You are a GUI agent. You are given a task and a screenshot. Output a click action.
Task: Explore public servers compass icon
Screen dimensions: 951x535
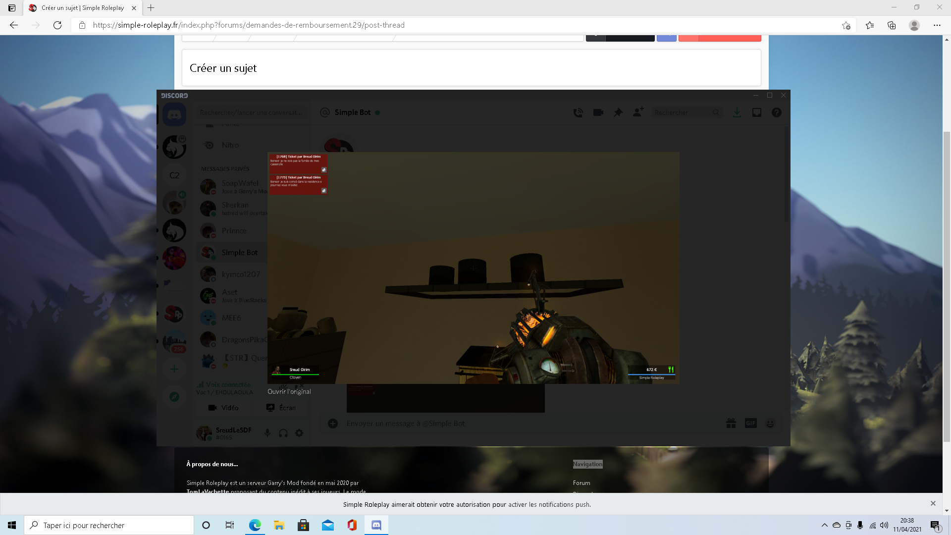point(174,397)
